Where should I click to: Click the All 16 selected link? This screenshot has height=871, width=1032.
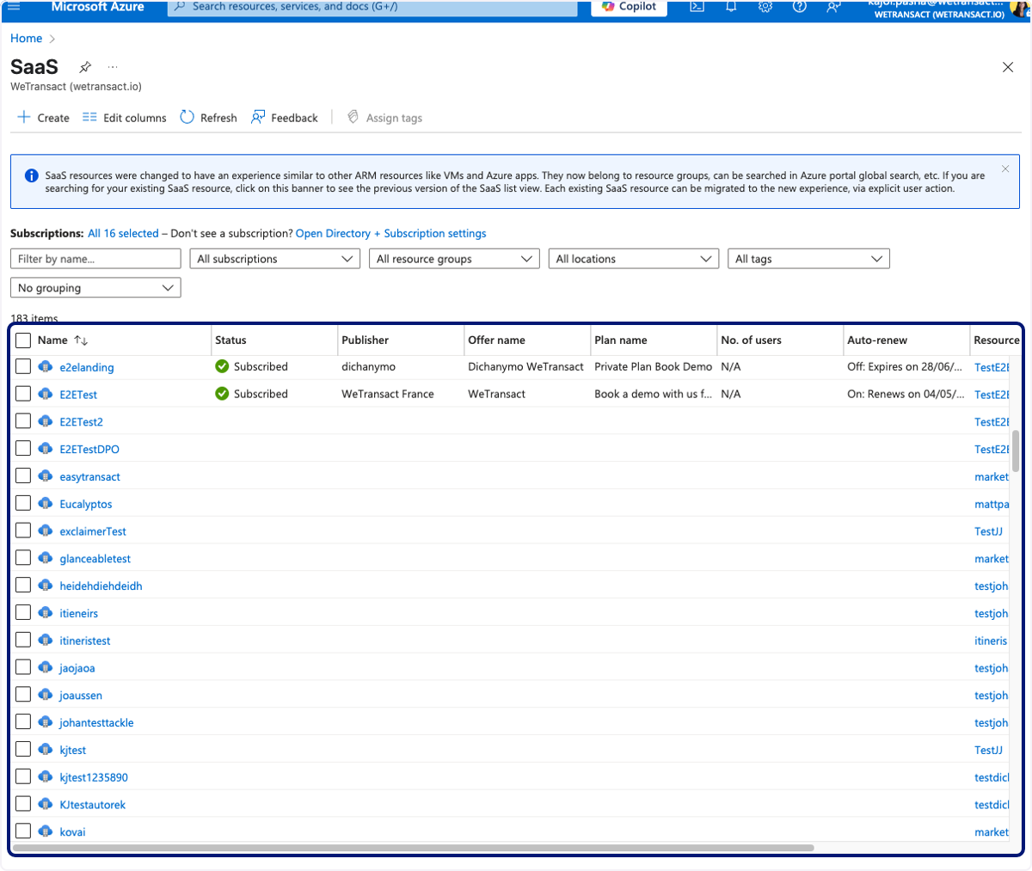click(x=123, y=233)
